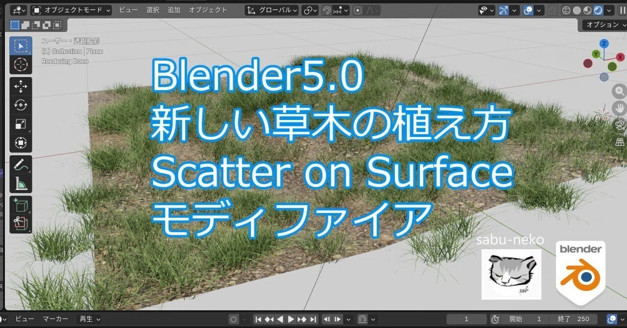Open the オブジェクト menu
The image size is (627, 328).
[x=208, y=10]
